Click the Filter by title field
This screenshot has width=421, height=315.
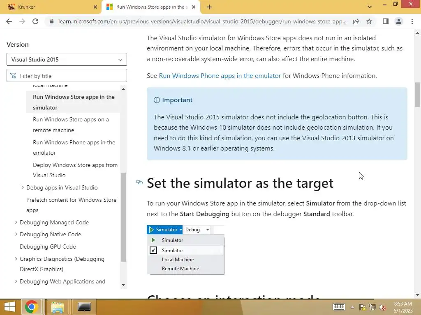pyautogui.click(x=67, y=76)
